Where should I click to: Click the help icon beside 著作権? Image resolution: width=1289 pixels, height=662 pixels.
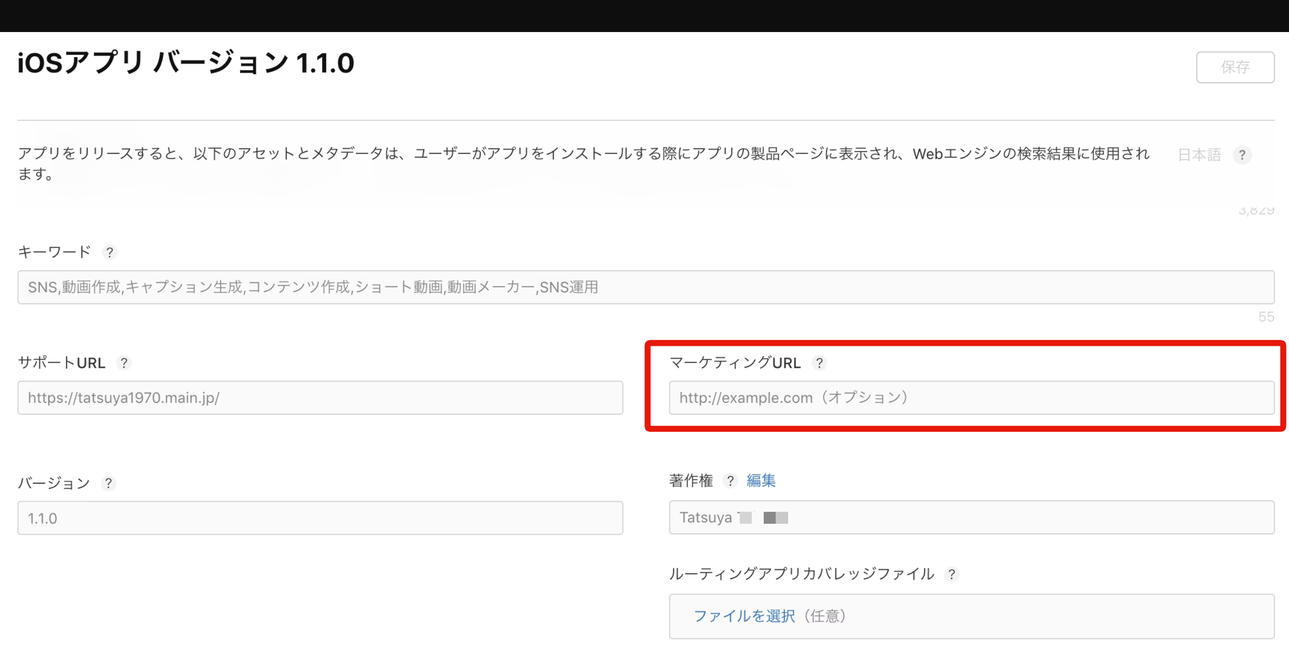pos(730,481)
